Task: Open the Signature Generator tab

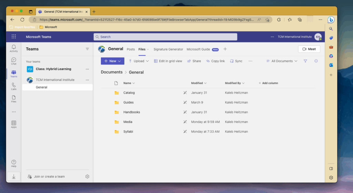Action: click(168, 49)
